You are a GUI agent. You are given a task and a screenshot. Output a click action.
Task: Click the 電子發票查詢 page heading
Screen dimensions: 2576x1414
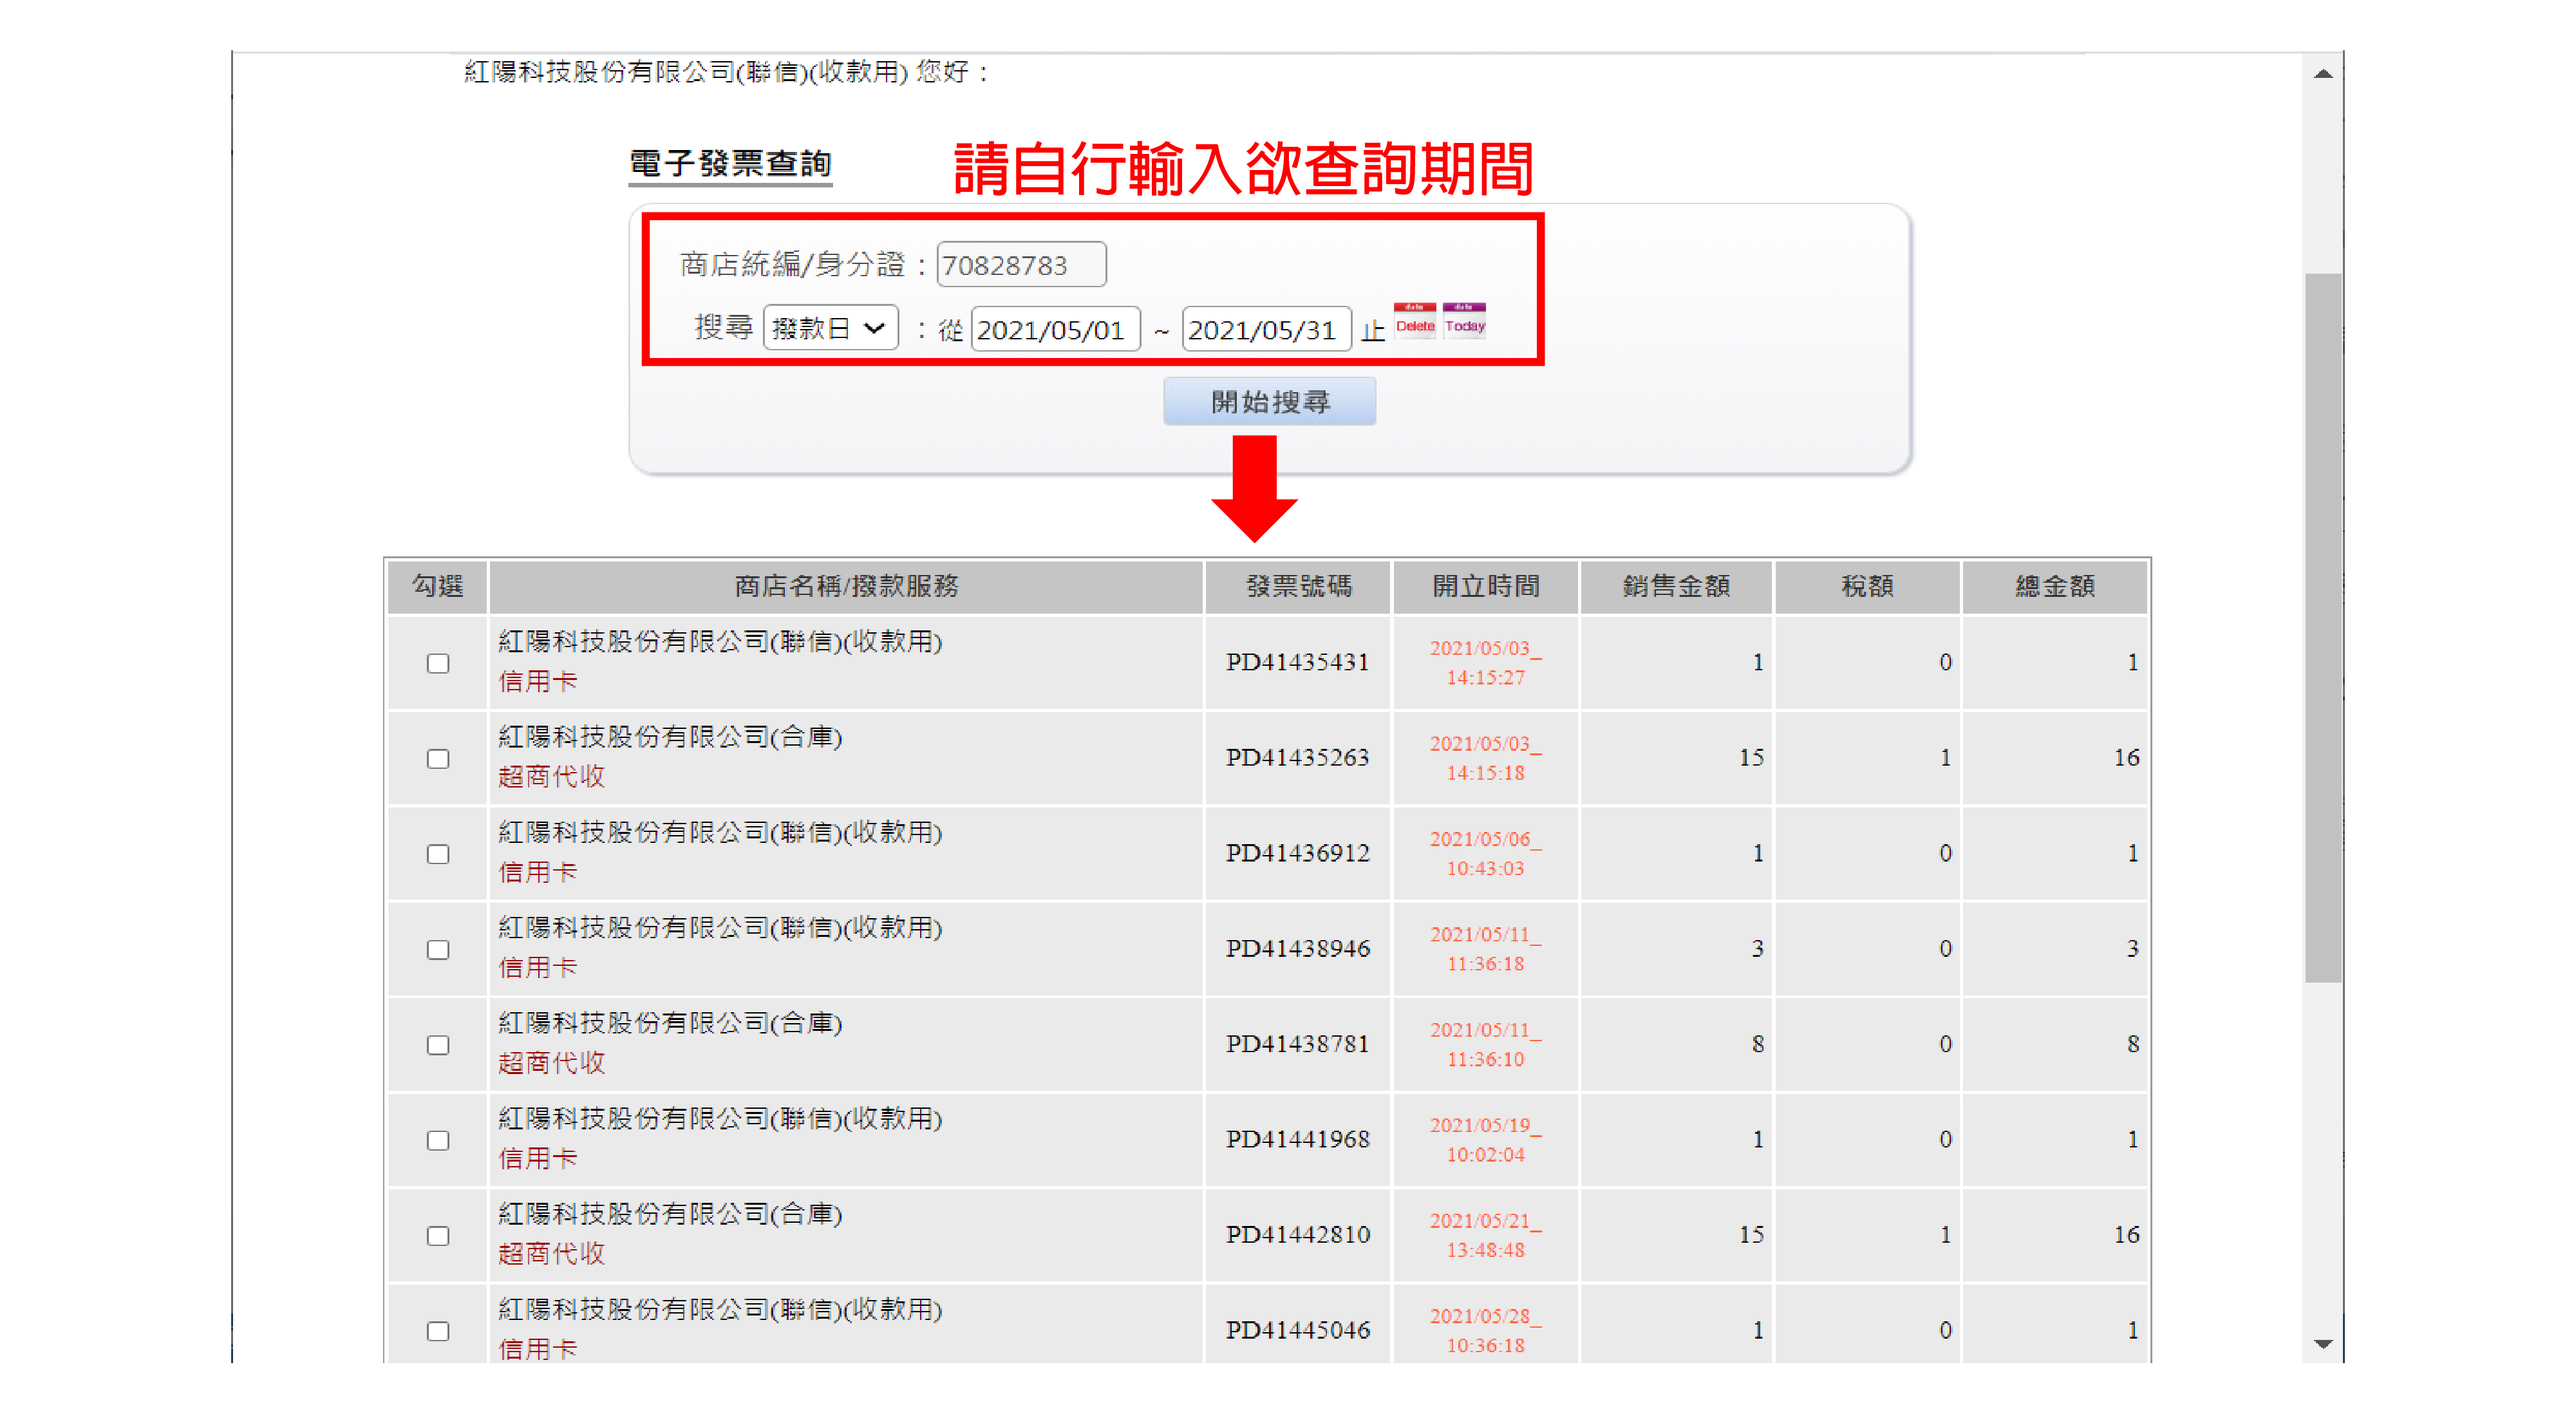[730, 163]
